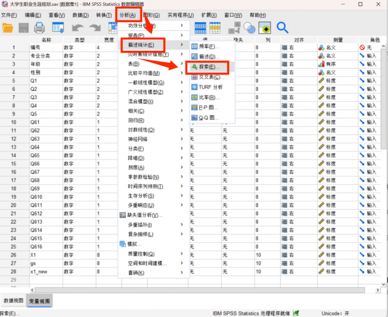Expand 一般线性模型(G) submenu
This screenshot has width=388, height=317.
click(153, 83)
